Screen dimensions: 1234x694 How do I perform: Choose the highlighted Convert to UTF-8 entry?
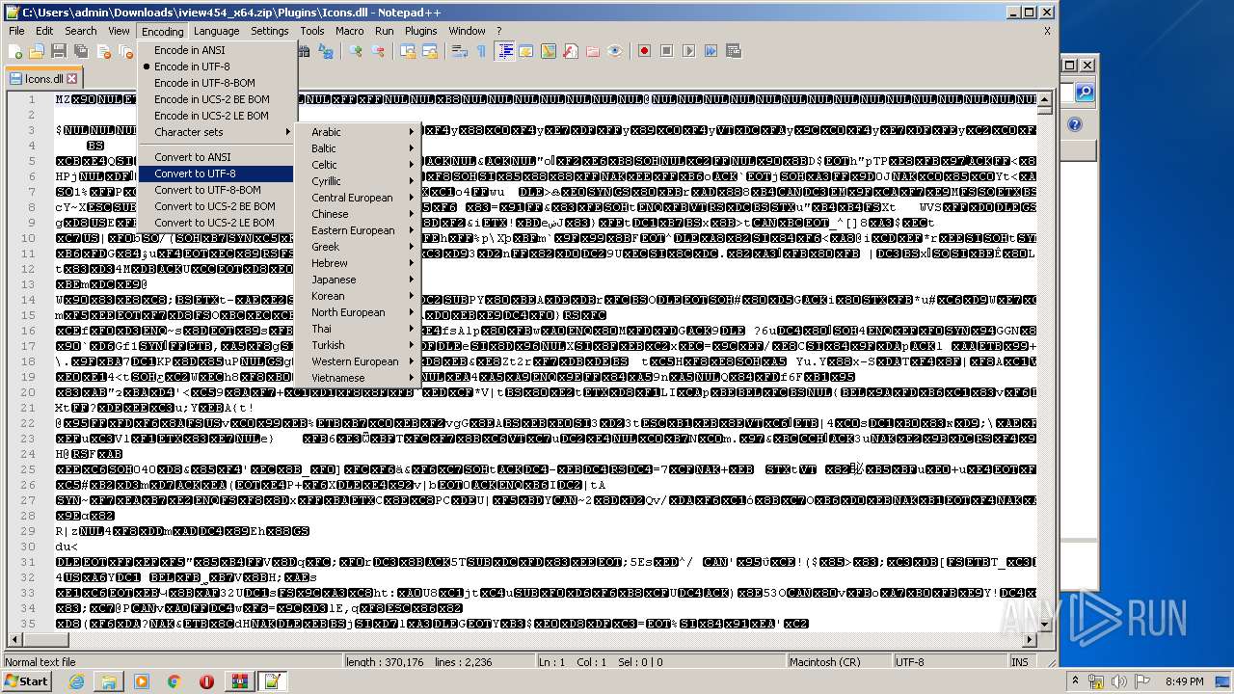217,173
